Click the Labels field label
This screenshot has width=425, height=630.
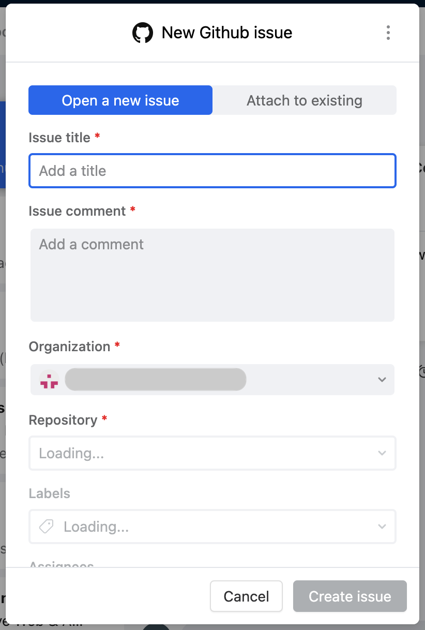50,493
